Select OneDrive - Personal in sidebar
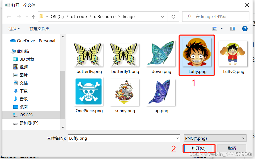This screenshot has width=255, height=159. [33, 41]
